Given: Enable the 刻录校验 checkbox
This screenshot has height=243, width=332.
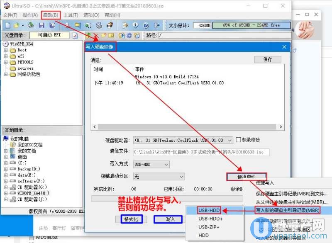Looking at the screenshot, I should click(238, 140).
